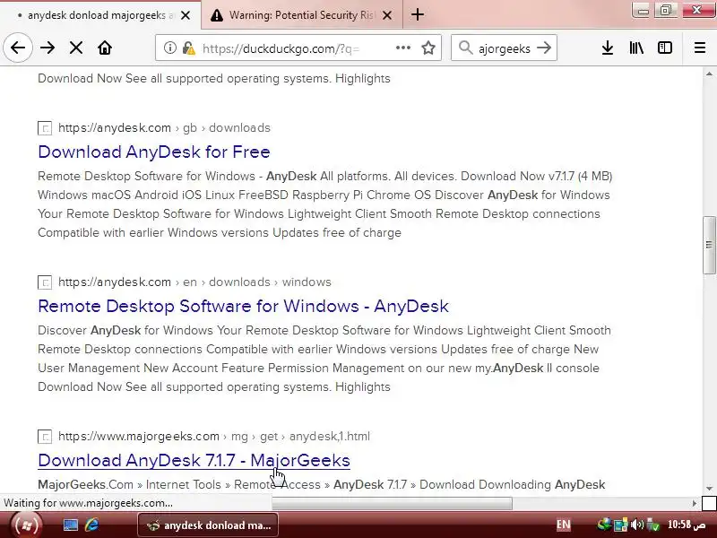Screen dimensions: 717x538
Task: Close the Warning: Potential Security Risk tab
Action: tap(387, 15)
